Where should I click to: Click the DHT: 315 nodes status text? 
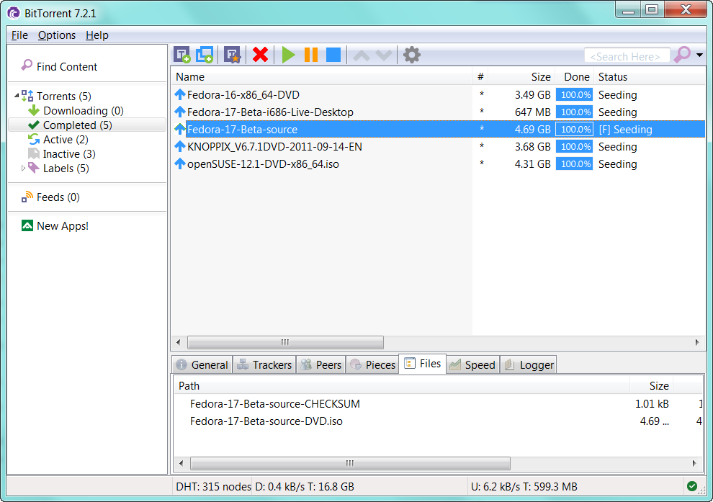(213, 487)
